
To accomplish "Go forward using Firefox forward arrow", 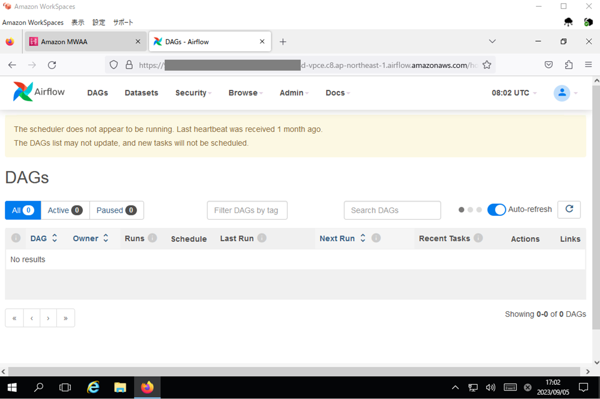I will point(32,65).
